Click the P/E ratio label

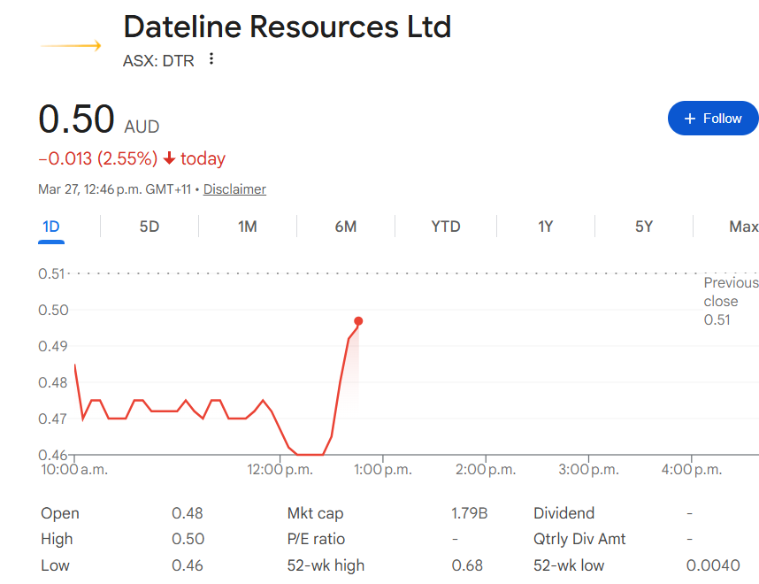point(316,539)
